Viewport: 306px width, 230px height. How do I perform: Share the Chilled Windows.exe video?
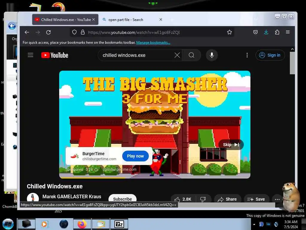(227, 199)
